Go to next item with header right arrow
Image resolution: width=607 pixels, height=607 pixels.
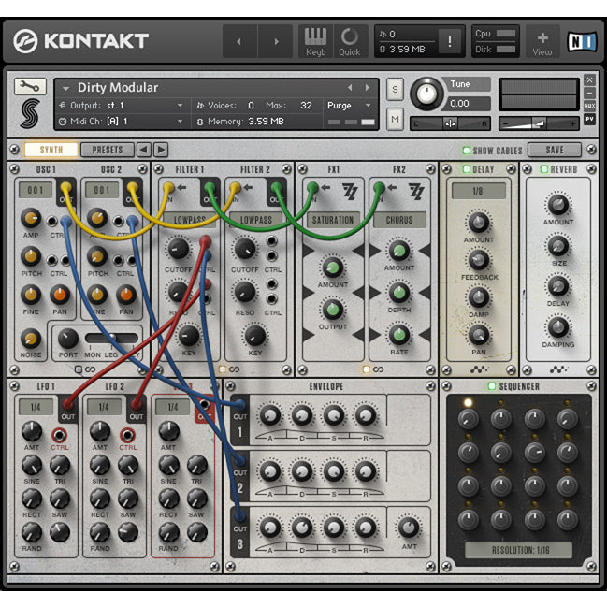(x=276, y=41)
